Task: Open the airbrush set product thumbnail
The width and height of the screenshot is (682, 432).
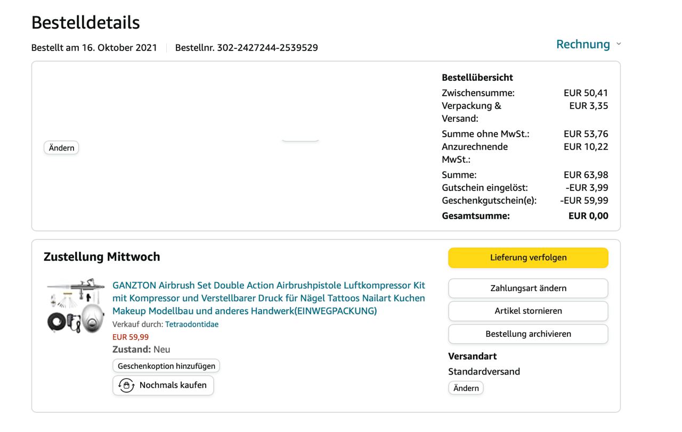Action: tap(75, 305)
